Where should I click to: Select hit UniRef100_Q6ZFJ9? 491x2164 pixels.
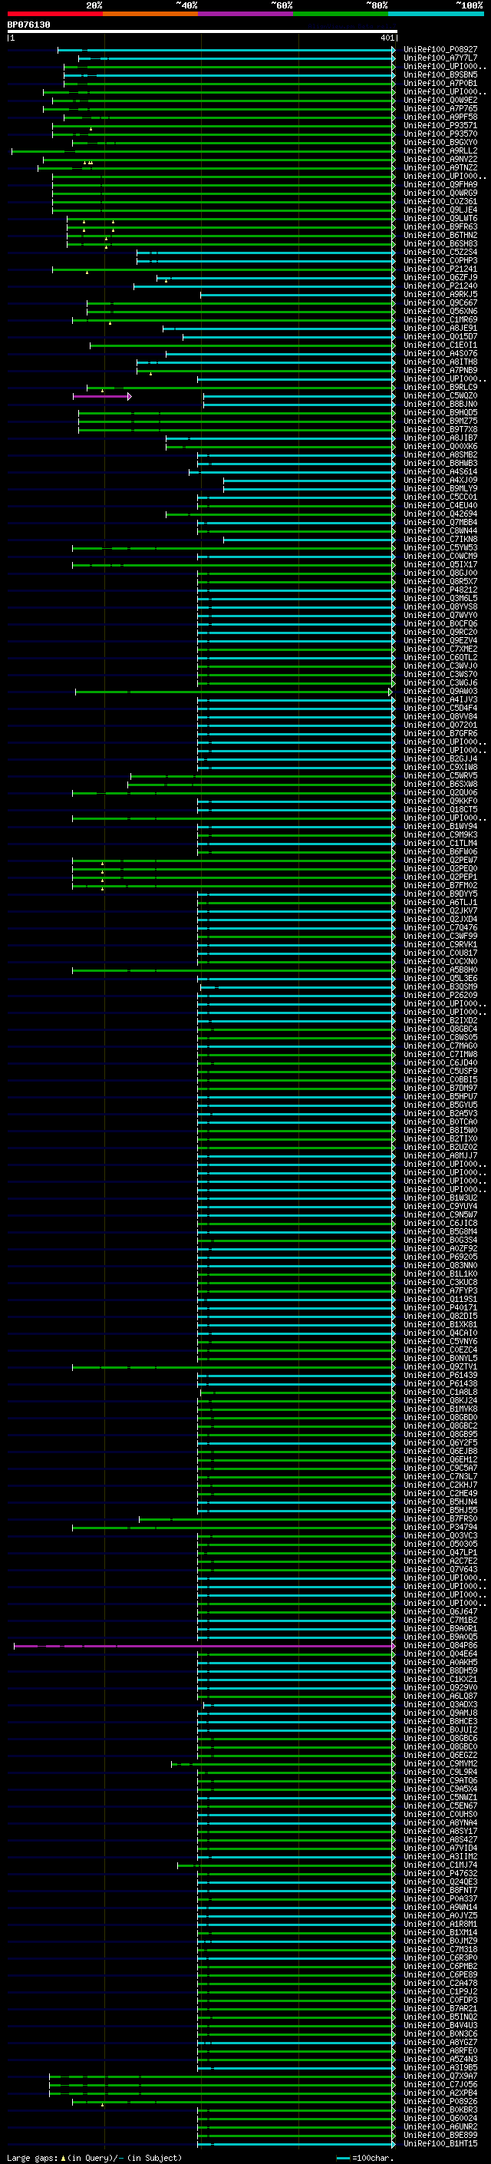click(x=440, y=277)
